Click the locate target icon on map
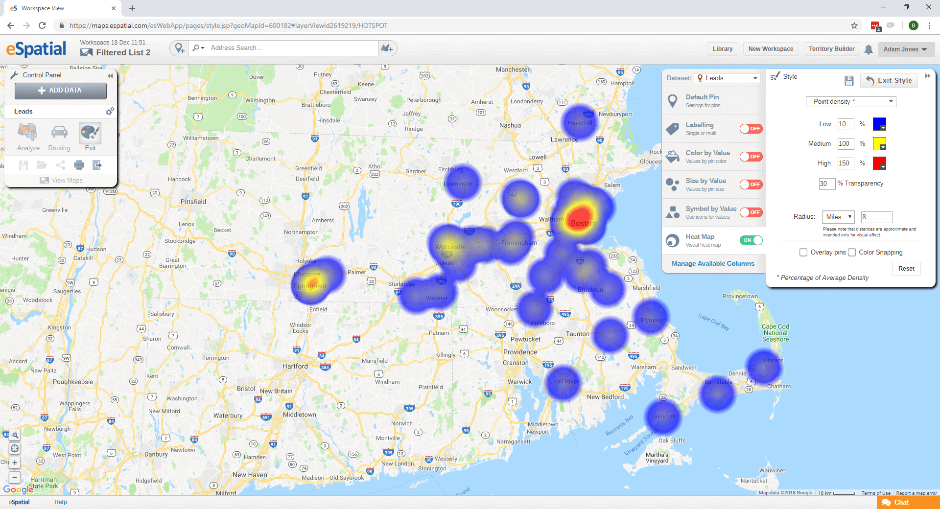The image size is (940, 509). [x=15, y=448]
